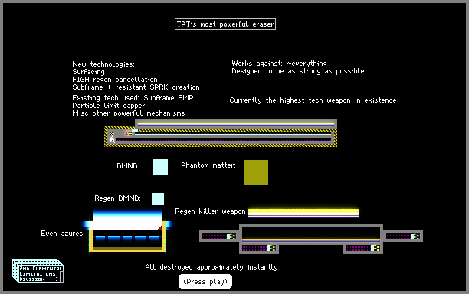Click the orange spark next to the stickman
Image resolution: width=469 pixels, height=294 pixels.
(x=129, y=133)
